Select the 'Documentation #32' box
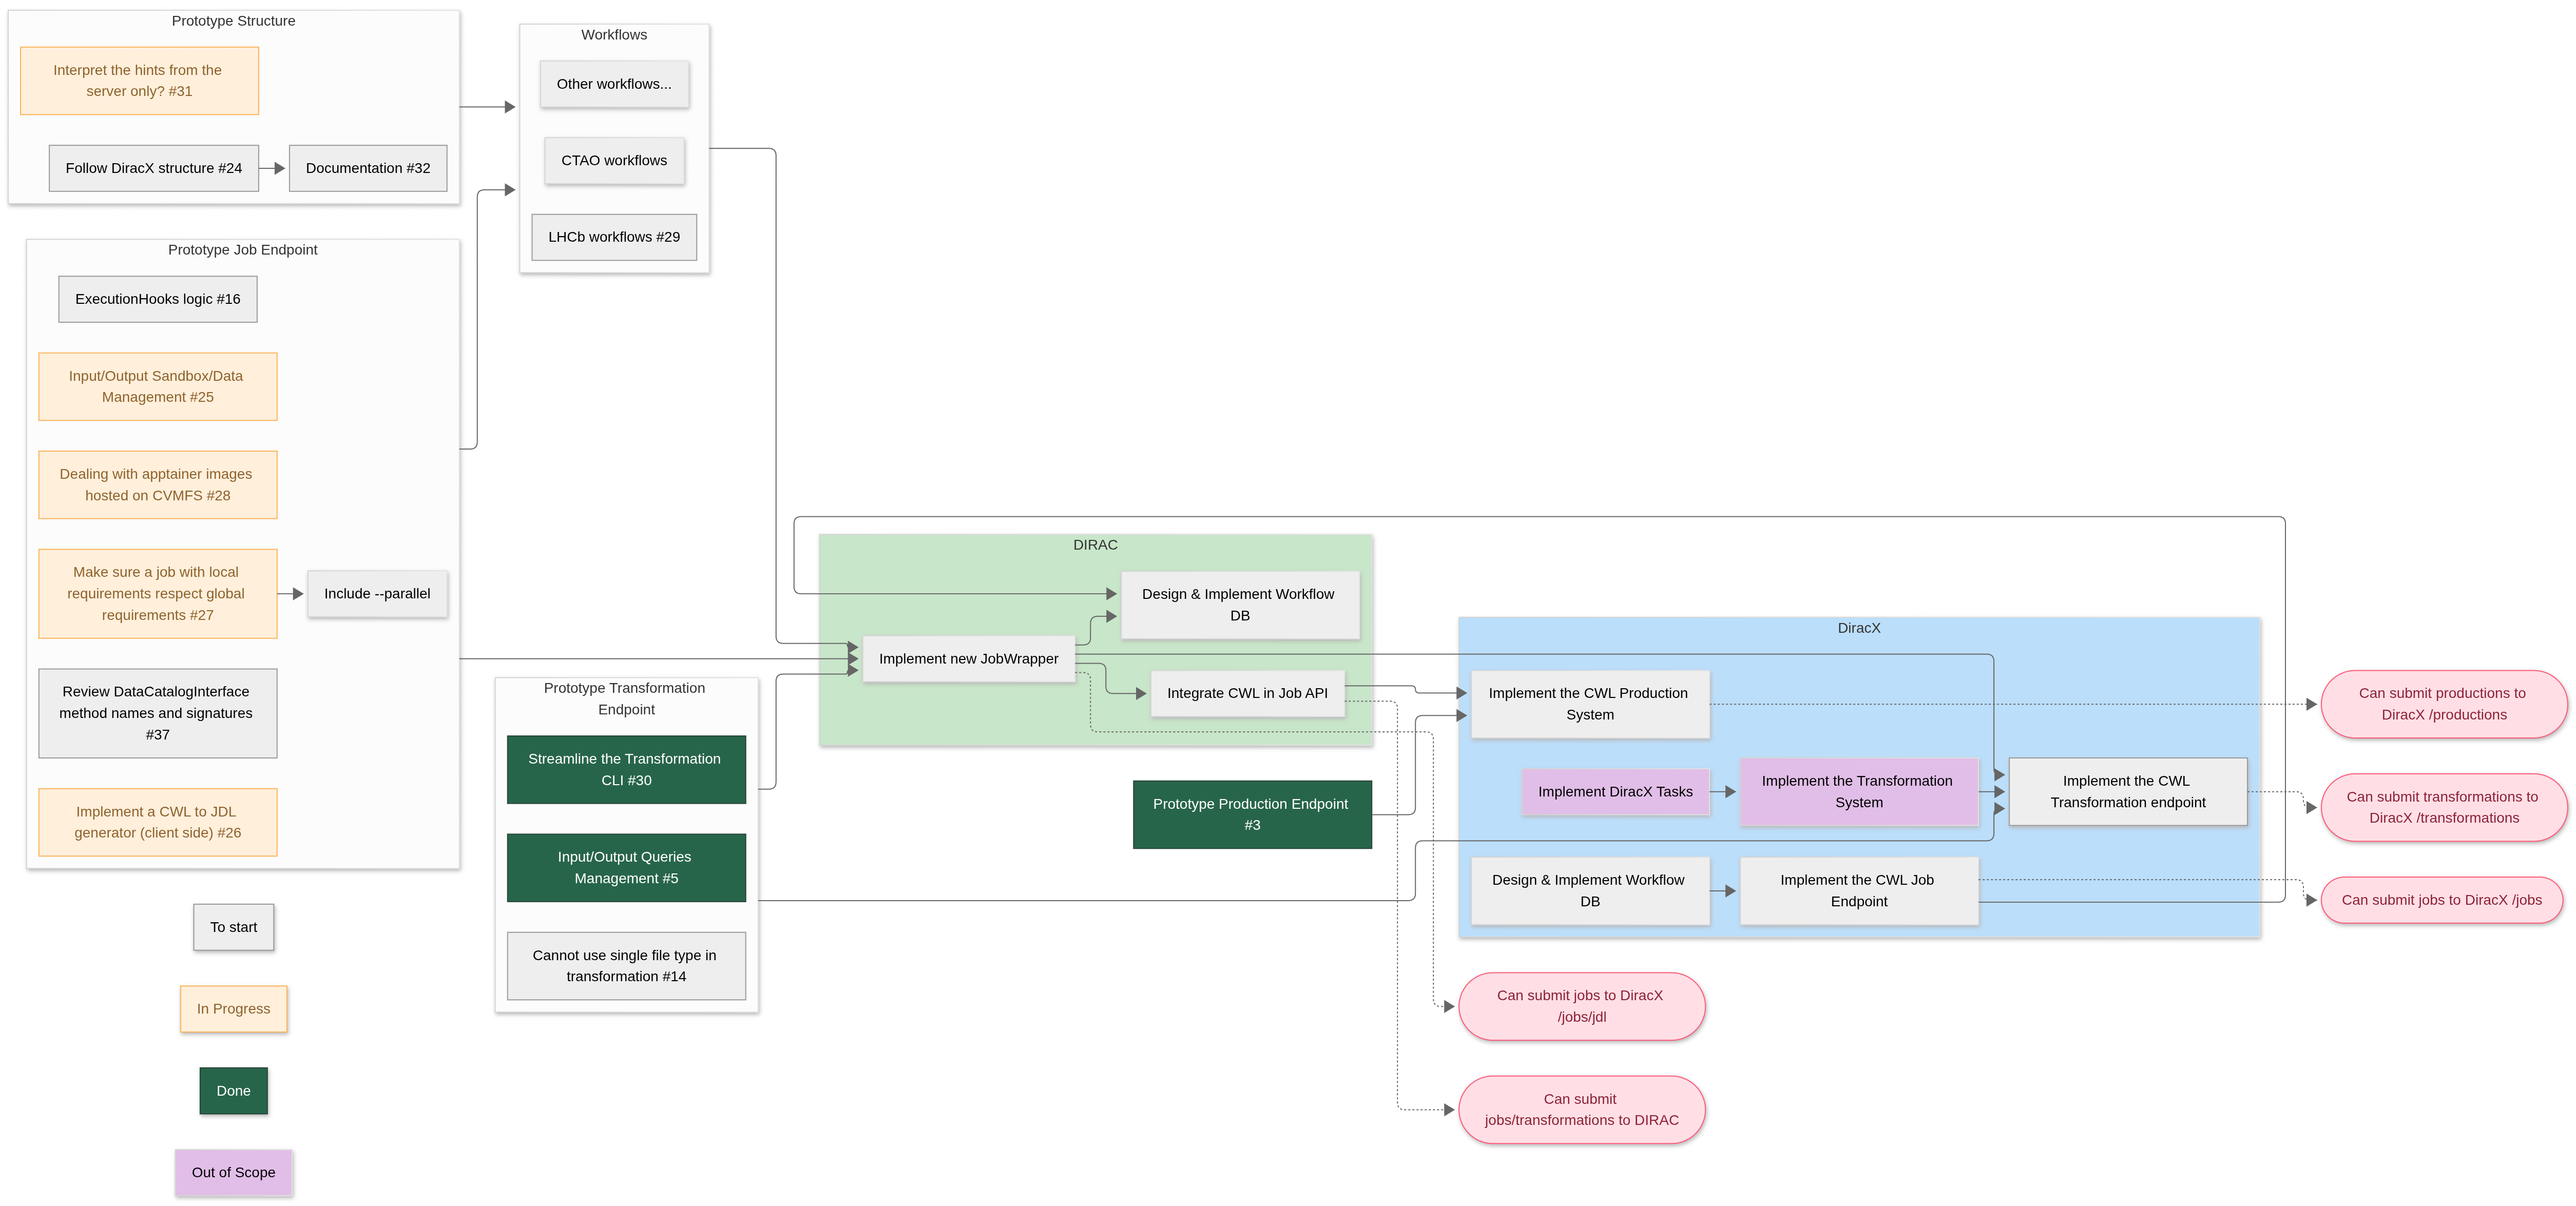The width and height of the screenshot is (2576, 1206). (x=367, y=168)
